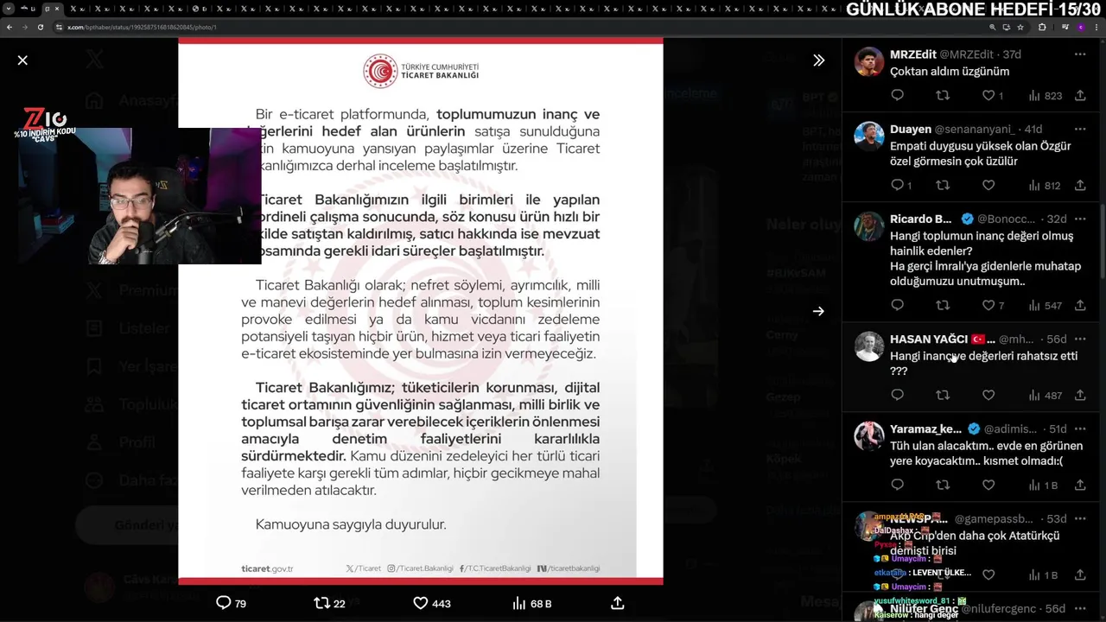The image size is (1106, 622).
Task: Open more options on HASAN YAĞCI reply
Action: 1080,339
